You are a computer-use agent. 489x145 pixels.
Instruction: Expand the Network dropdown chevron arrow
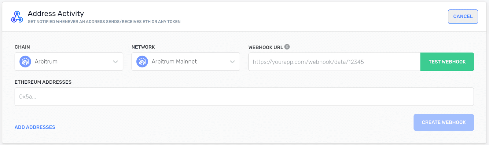click(232, 62)
